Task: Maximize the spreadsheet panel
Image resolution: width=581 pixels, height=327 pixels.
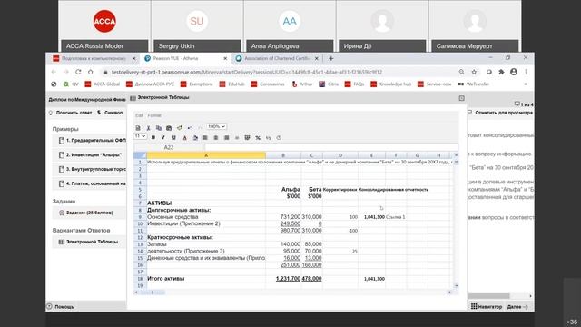Action: (x=462, y=98)
